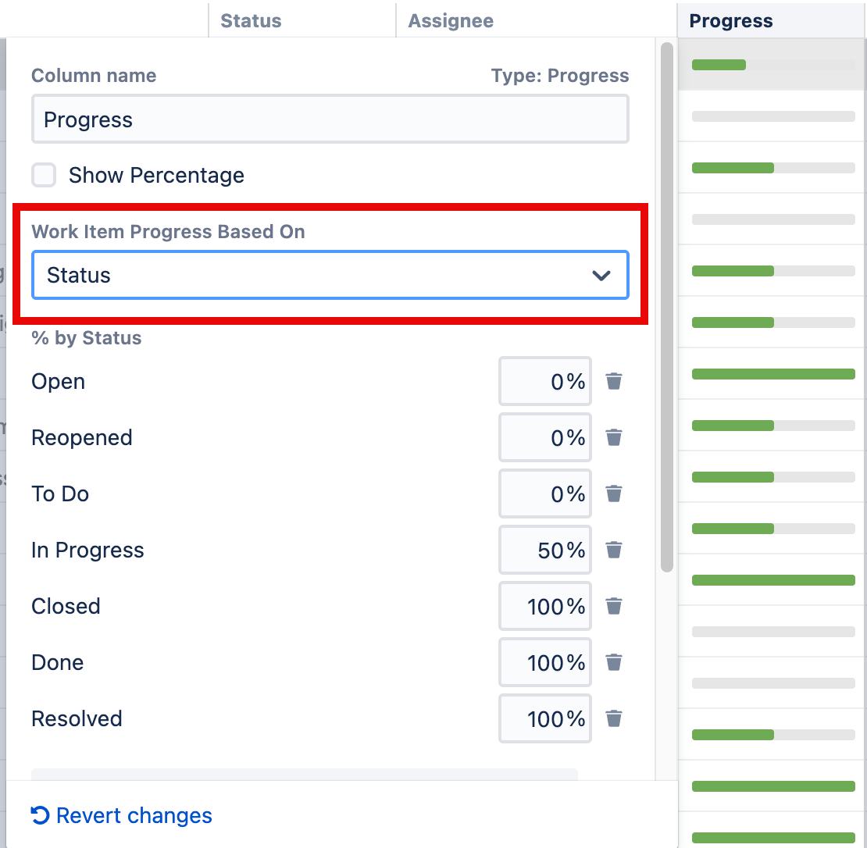Image resolution: width=867 pixels, height=848 pixels.
Task: Click the Column name text field
Action: [x=330, y=119]
